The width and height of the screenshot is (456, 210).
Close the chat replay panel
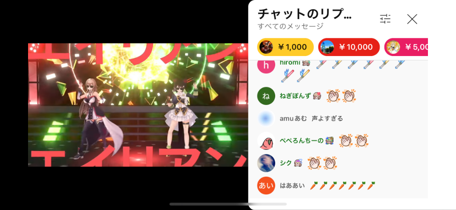pos(412,19)
